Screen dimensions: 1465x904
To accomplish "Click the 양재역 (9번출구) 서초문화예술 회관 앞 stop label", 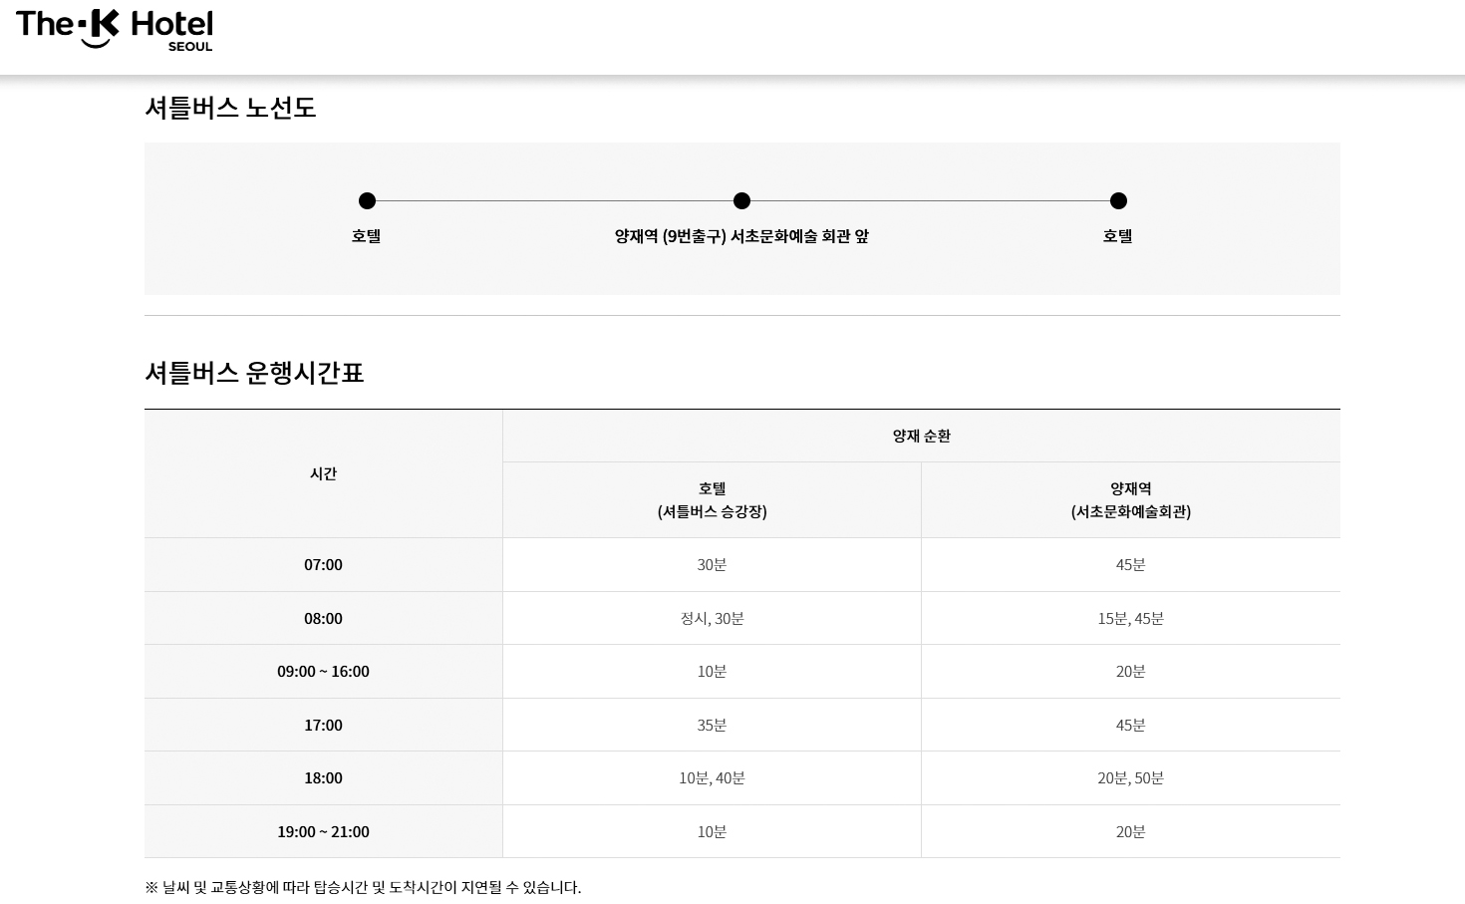I will pos(741,236).
